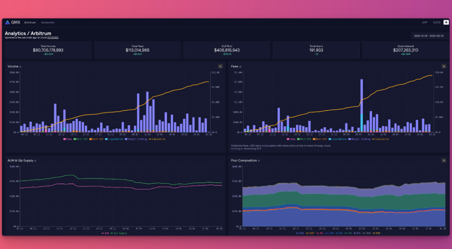
Task: Toggle percentage view on Fees chart
Action: click(444, 67)
